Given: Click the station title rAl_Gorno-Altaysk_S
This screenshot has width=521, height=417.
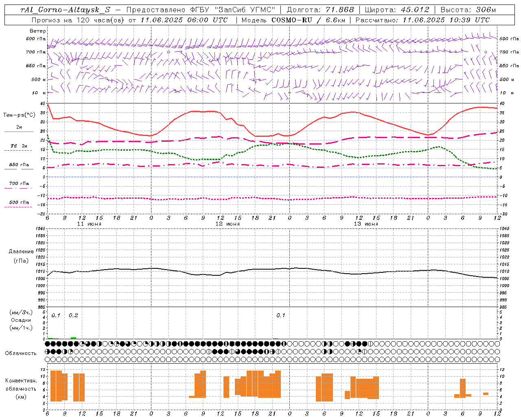Looking at the screenshot, I should pyautogui.click(x=66, y=10).
